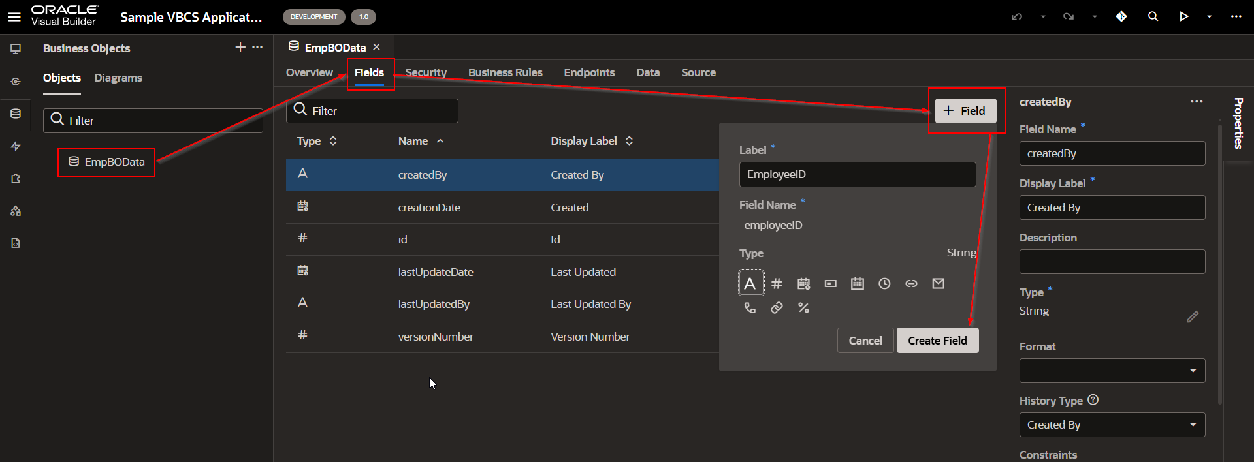Open the Git menu diamond icon
Screen dimensions: 1254x462
point(1121,16)
